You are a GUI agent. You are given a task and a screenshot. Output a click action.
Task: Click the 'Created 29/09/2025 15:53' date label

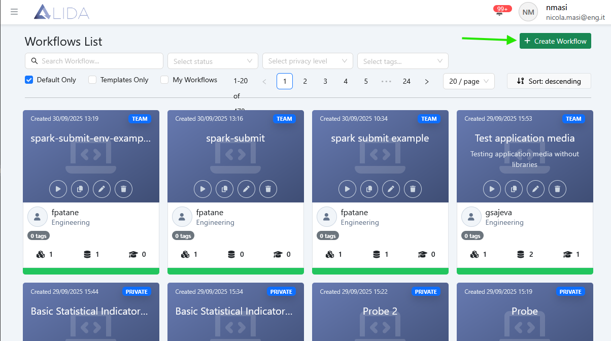(498, 119)
